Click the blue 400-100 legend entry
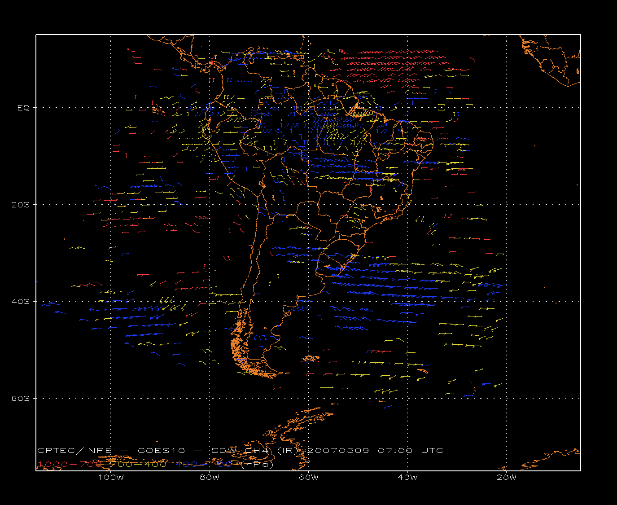The height and width of the screenshot is (505, 617). 204,464
